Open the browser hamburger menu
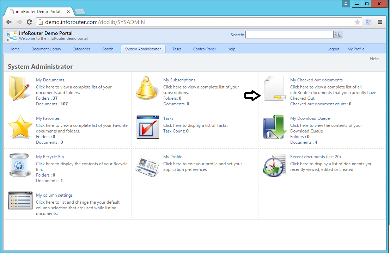Image resolution: width=390 pixels, height=253 pixels. [x=380, y=22]
